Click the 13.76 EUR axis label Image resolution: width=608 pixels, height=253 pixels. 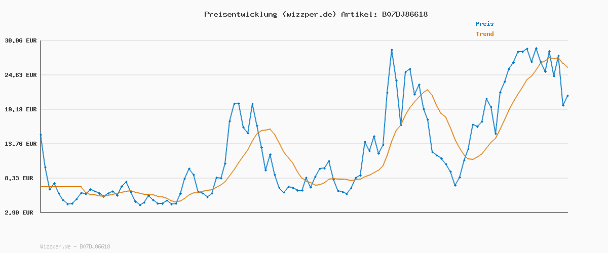point(21,144)
